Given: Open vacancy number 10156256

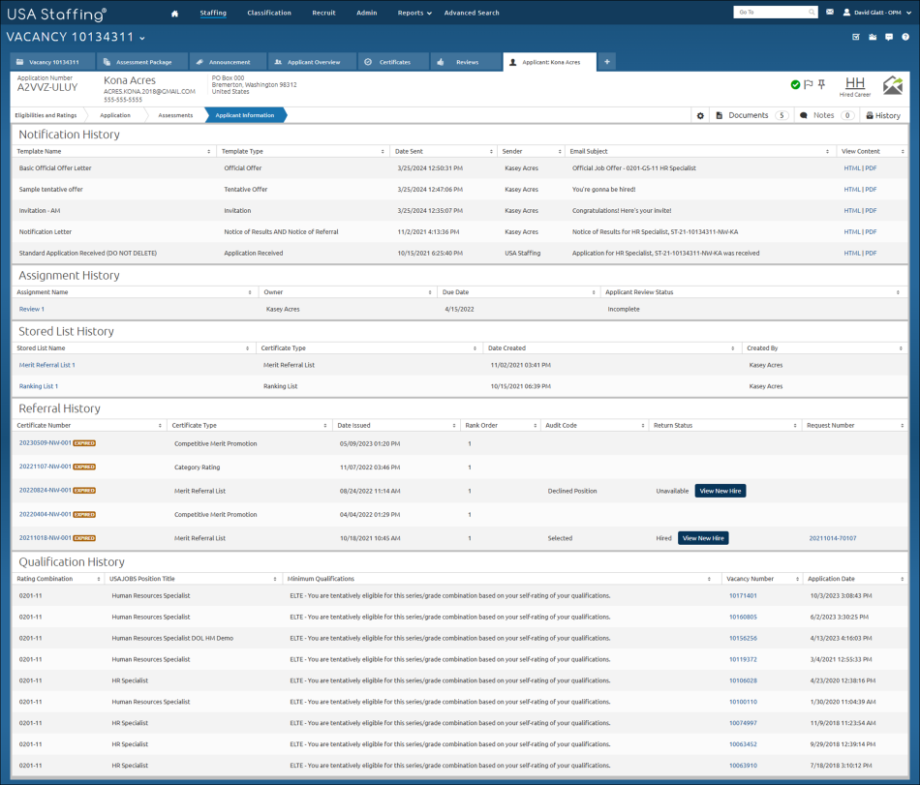Looking at the screenshot, I should click(743, 639).
